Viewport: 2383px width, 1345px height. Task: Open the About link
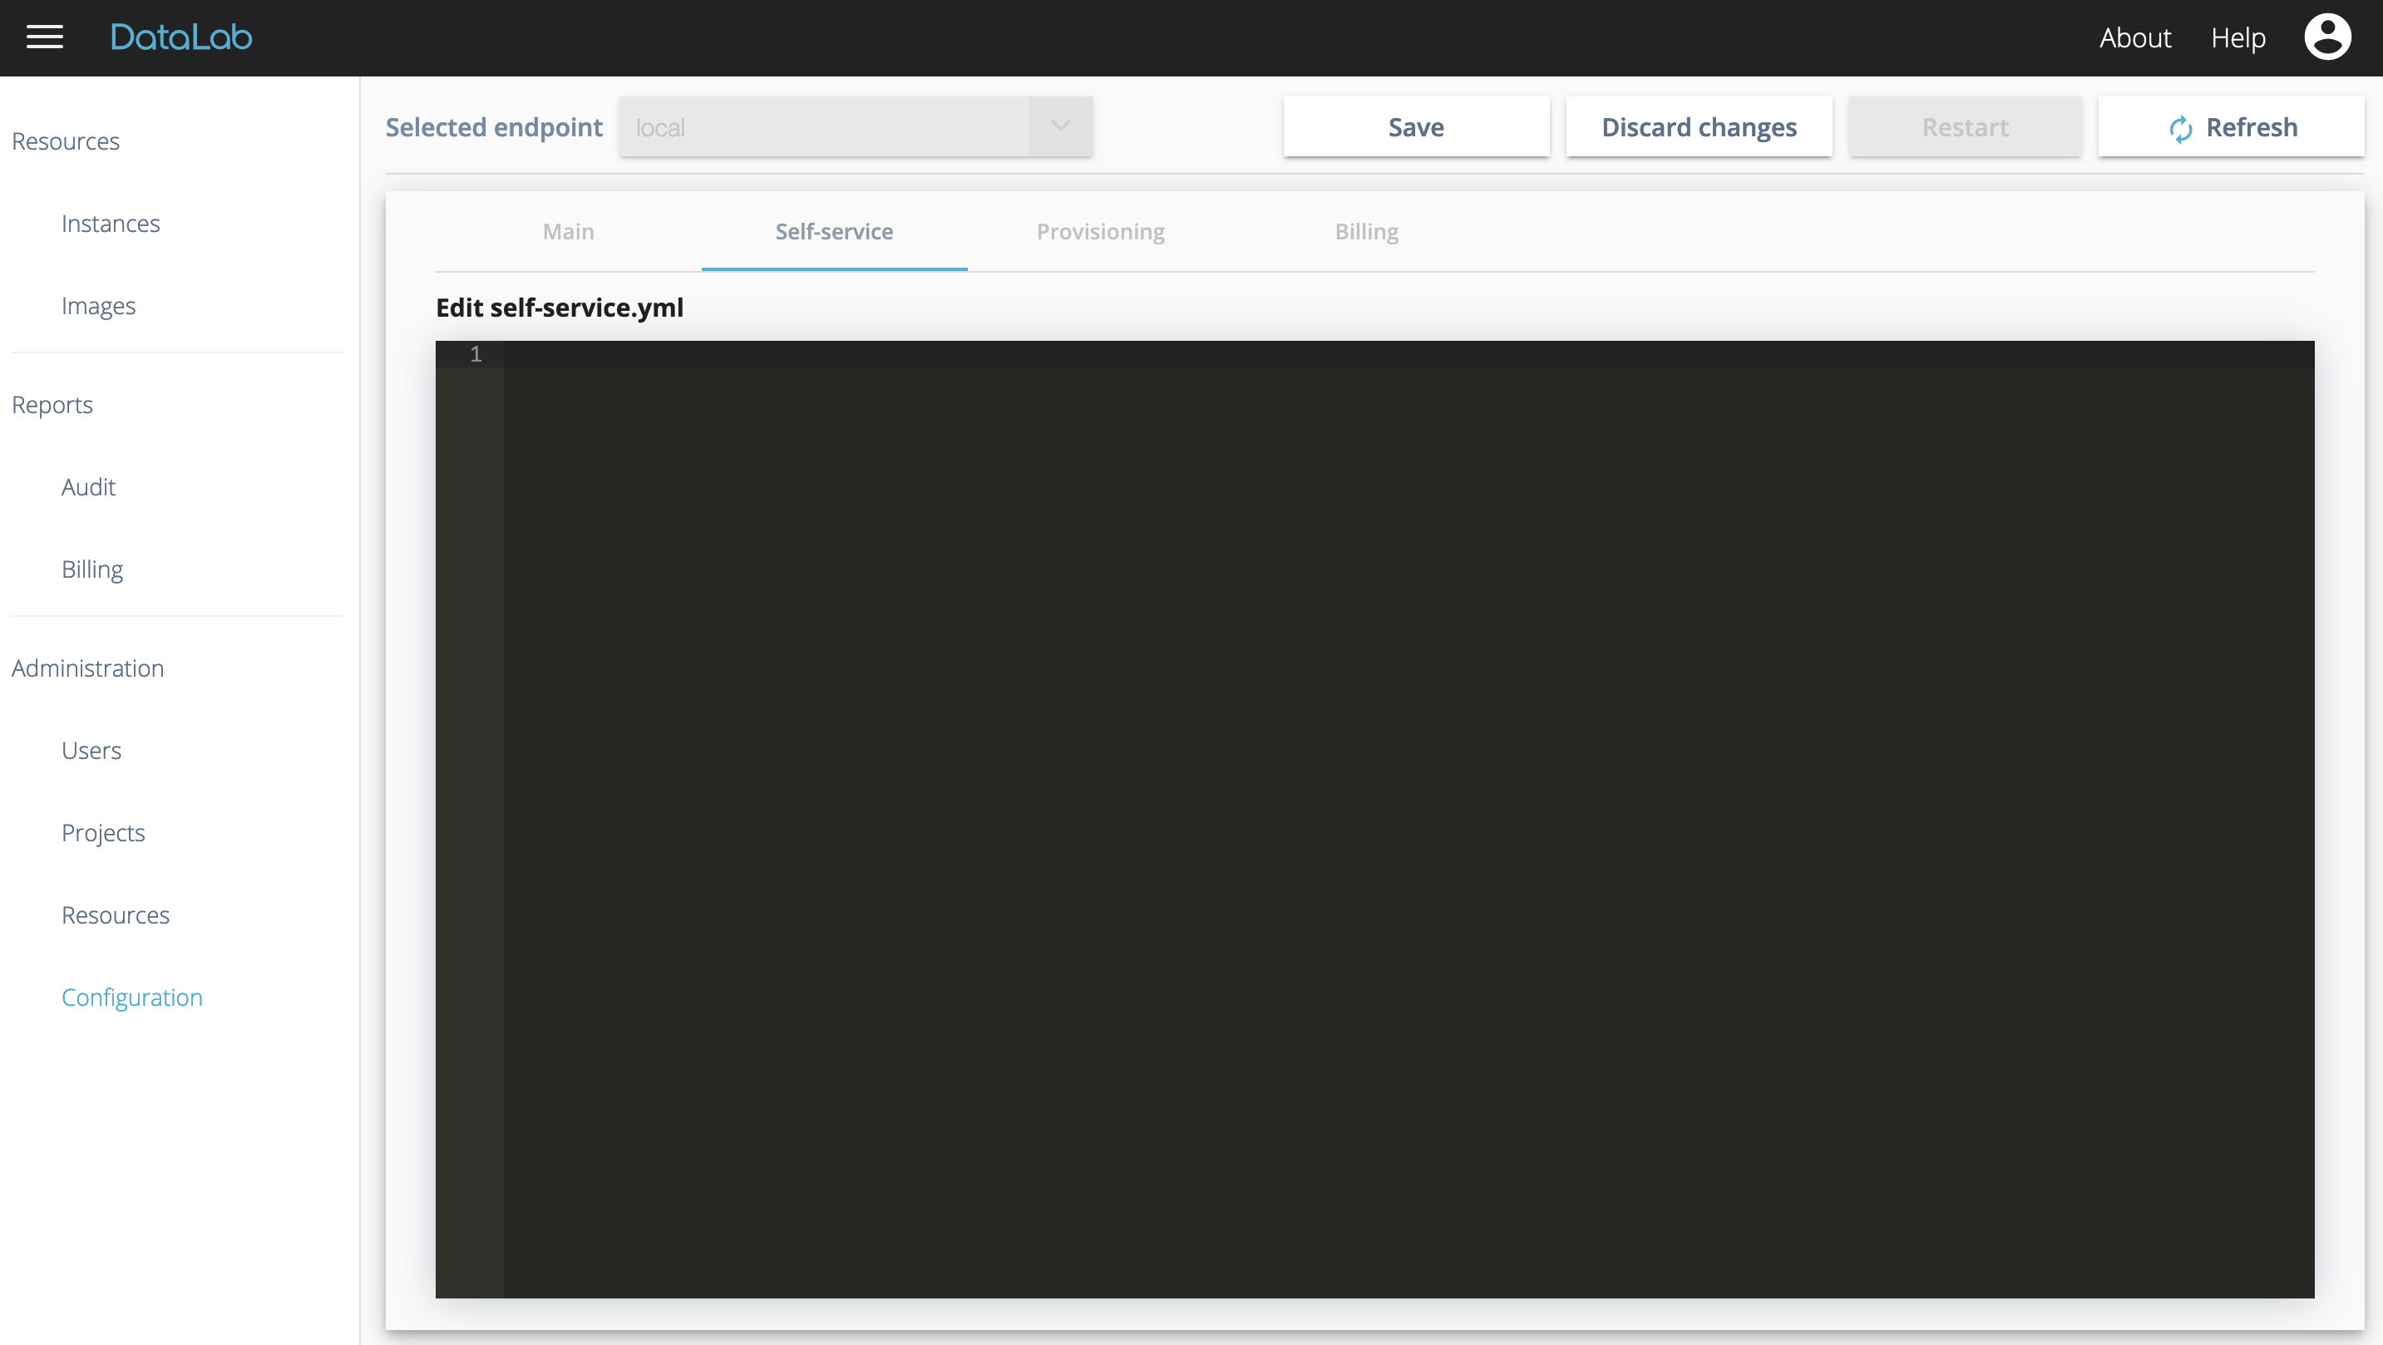pyautogui.click(x=2134, y=38)
